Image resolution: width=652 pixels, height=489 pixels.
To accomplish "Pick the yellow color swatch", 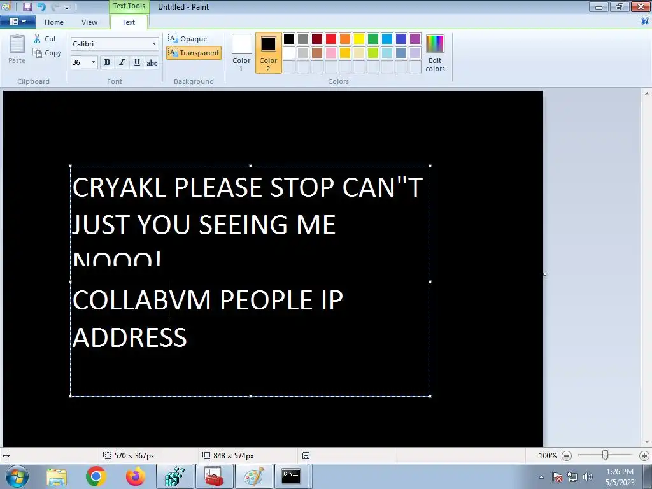I will [x=359, y=39].
